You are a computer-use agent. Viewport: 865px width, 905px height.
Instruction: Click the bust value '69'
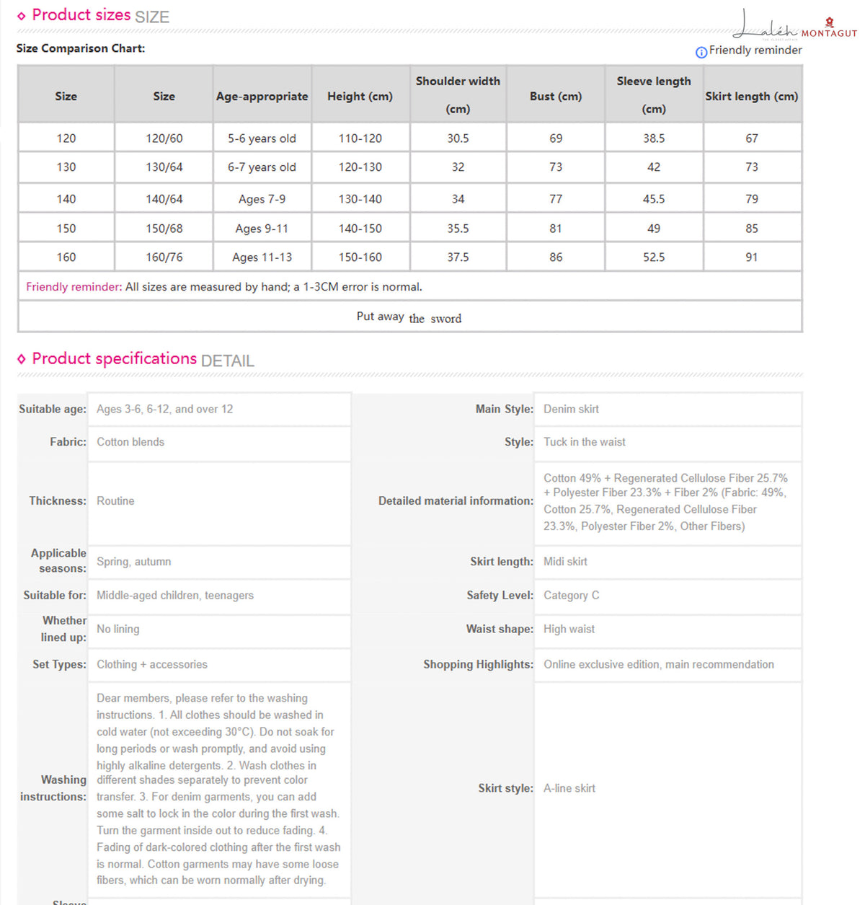(556, 138)
